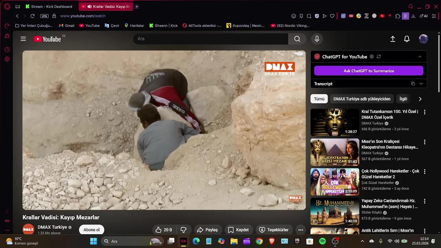This screenshot has height=248, width=441.
Task: Open the taskbar volume control
Action: tap(397, 241)
